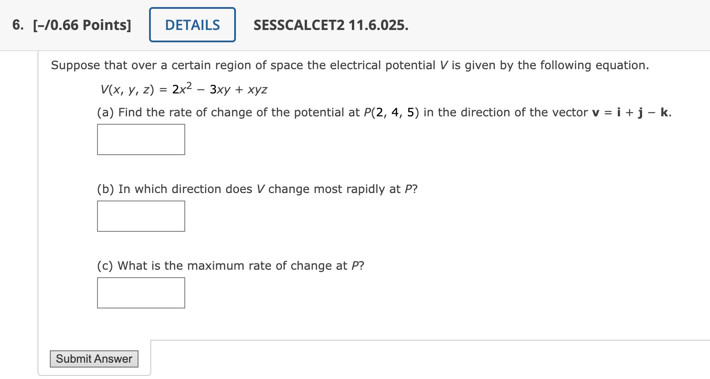Click the squared exponent in 2x²
710x379 pixels.
click(189, 85)
